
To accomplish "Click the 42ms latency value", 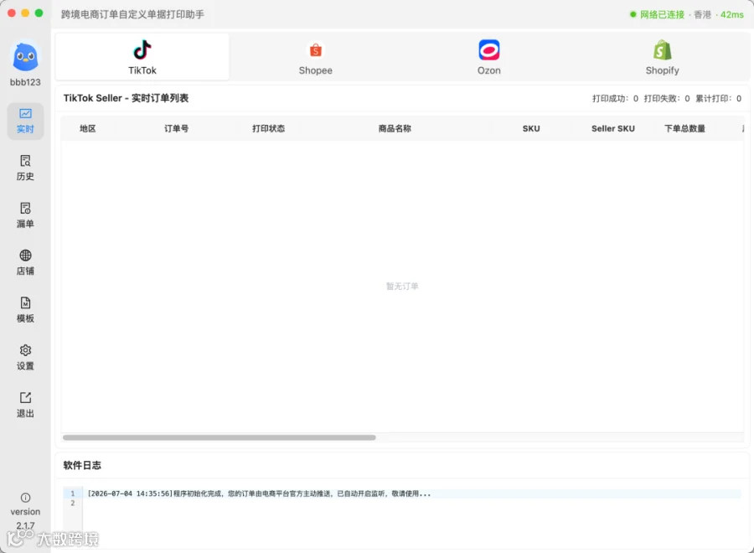I will pos(732,14).
